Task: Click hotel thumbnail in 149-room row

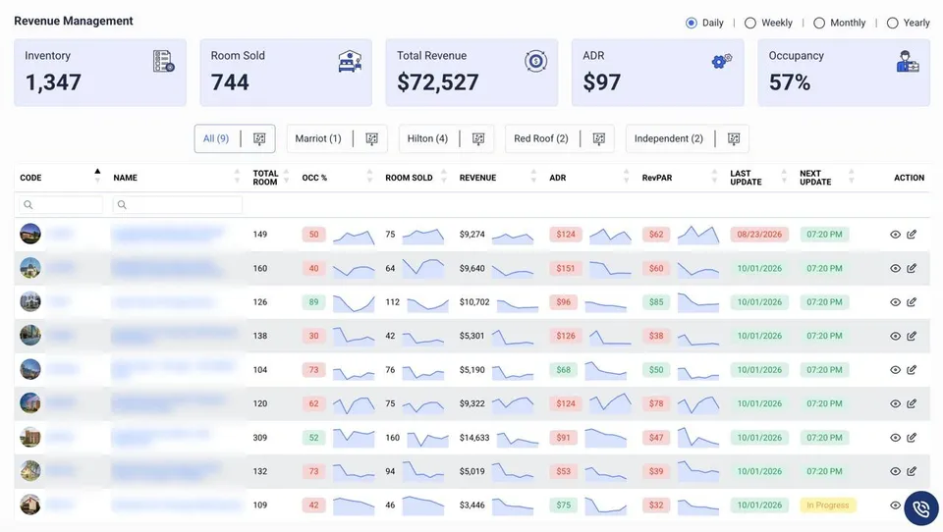Action: coord(30,234)
